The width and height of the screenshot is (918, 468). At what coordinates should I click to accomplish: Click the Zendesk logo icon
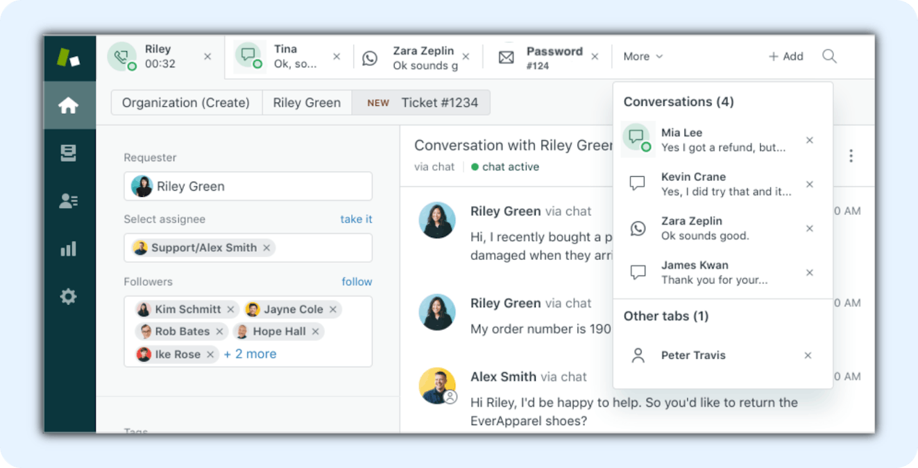68,58
